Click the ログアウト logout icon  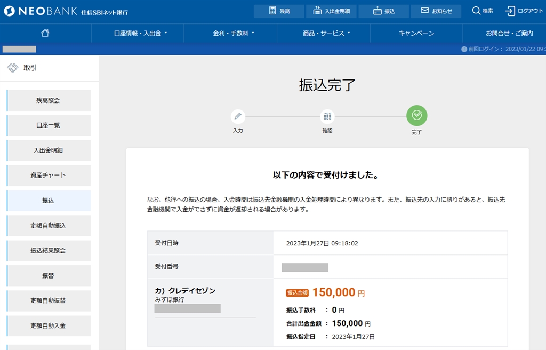tap(510, 11)
